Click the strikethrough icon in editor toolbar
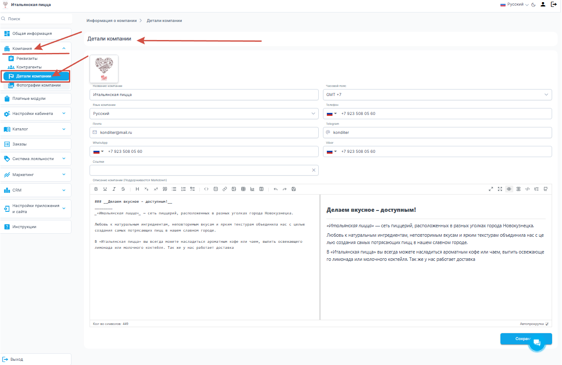 tap(123, 189)
